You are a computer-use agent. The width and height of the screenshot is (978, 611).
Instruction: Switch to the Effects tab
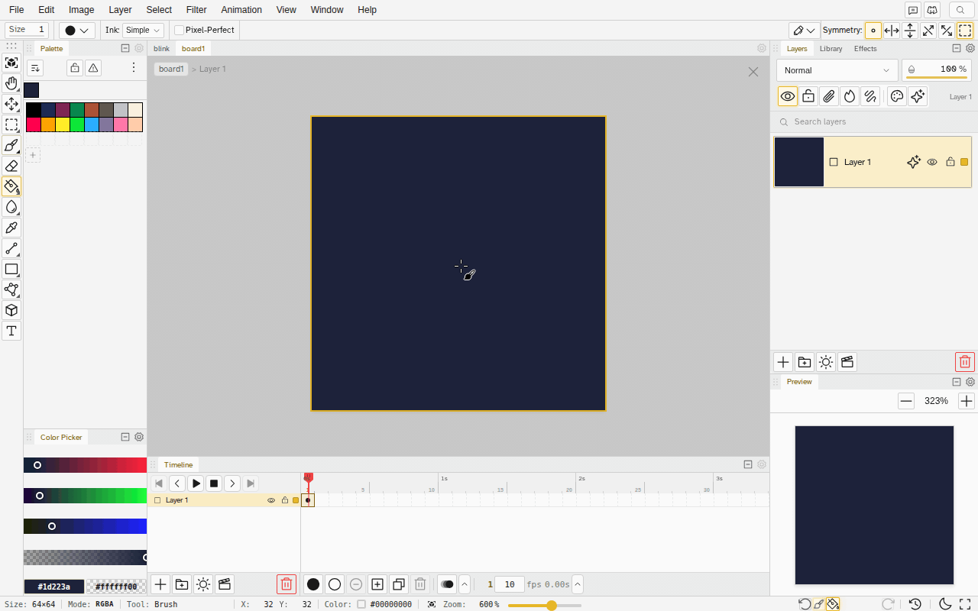[x=866, y=48]
